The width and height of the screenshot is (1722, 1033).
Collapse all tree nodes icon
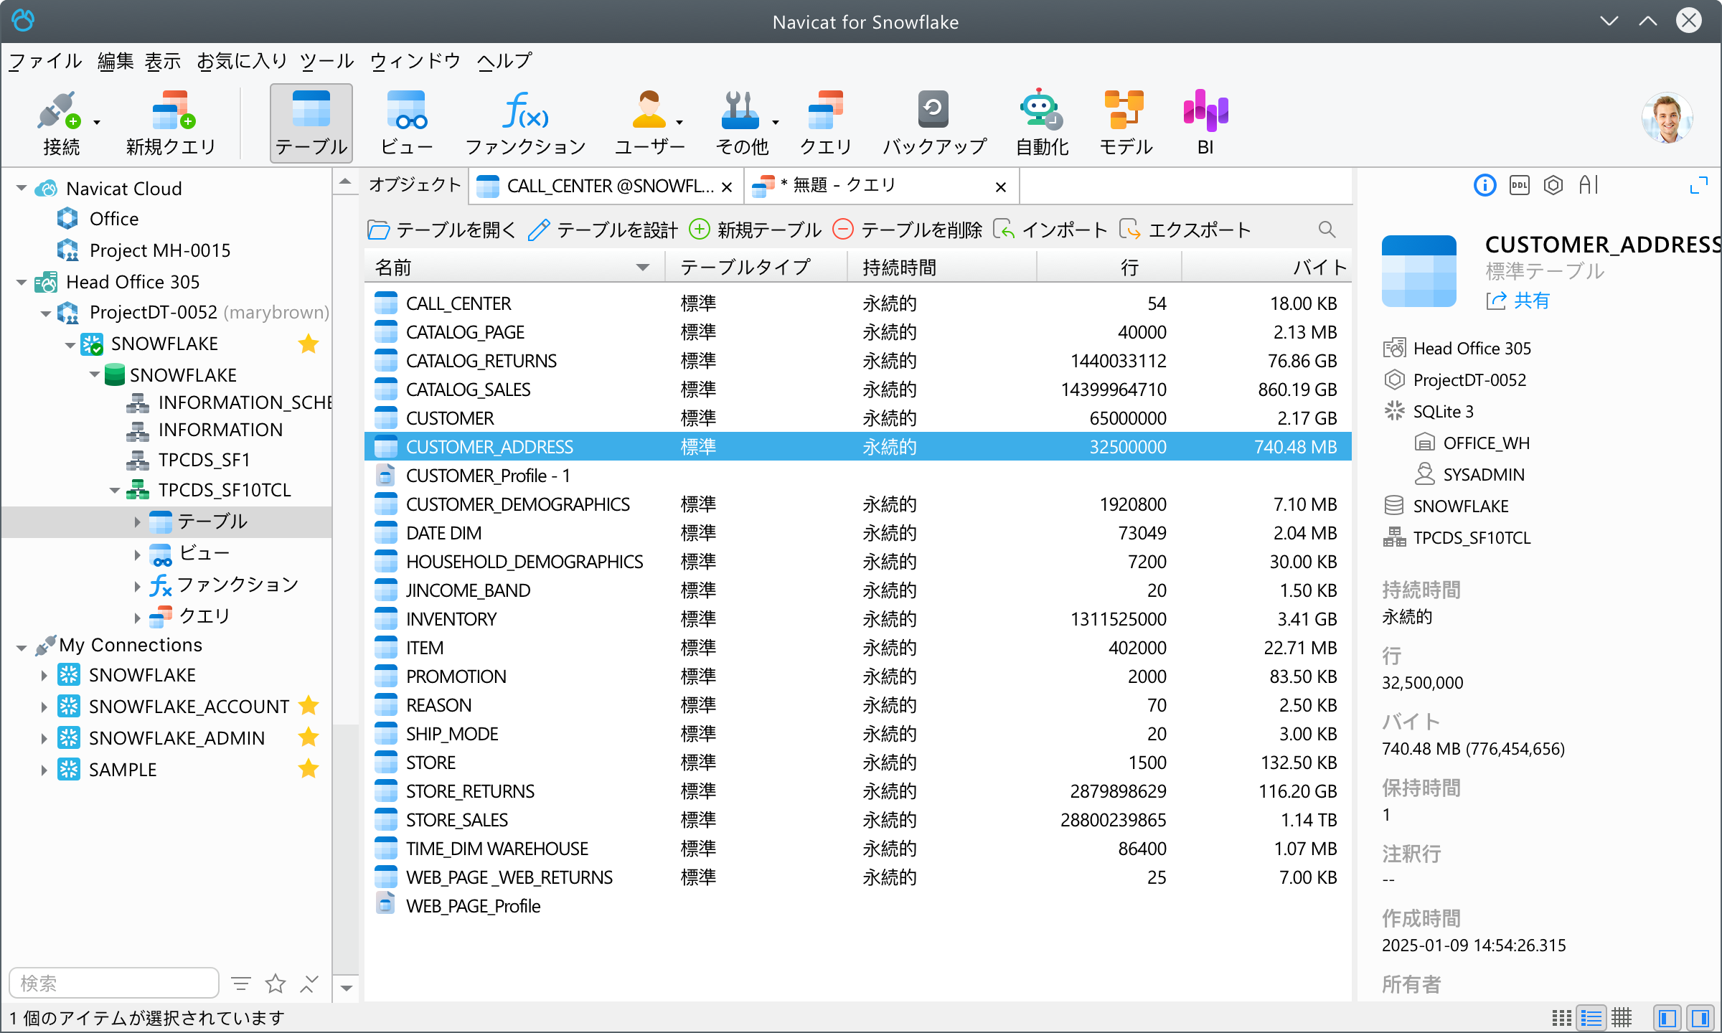tap(309, 983)
